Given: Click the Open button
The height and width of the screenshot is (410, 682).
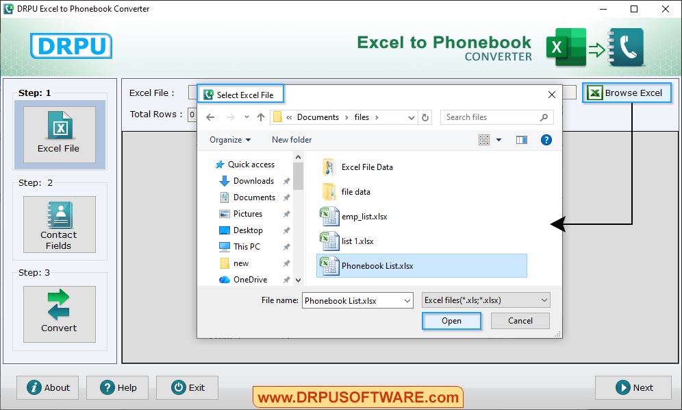Looking at the screenshot, I should click(x=451, y=320).
